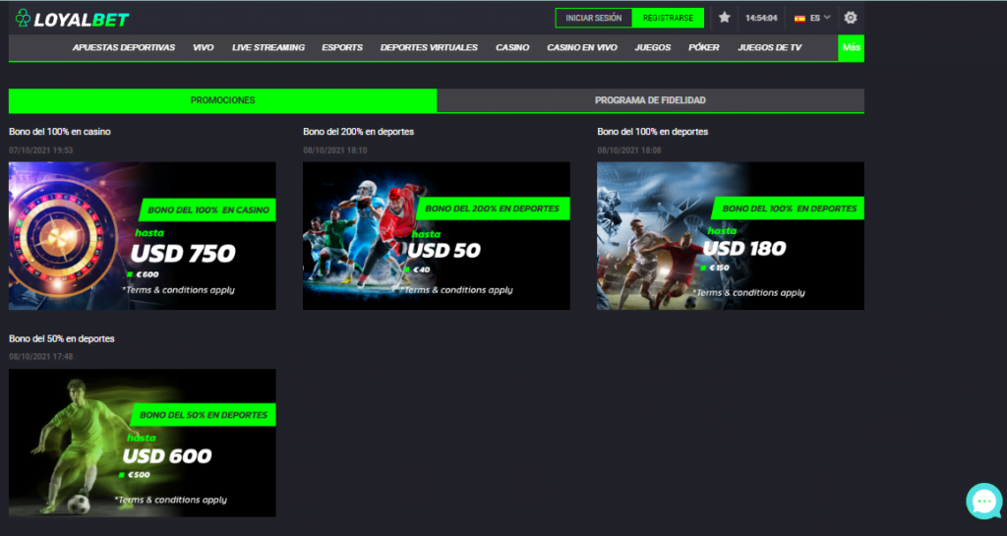Open the 200% sports bonus banner
Viewport: 1007px width, 536px height.
point(436,236)
